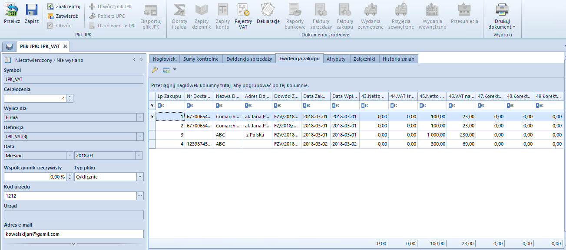Image resolution: width=566 pixels, height=250 pixels.
Task: Click the home screen tab icon
Action: click(x=9, y=46)
